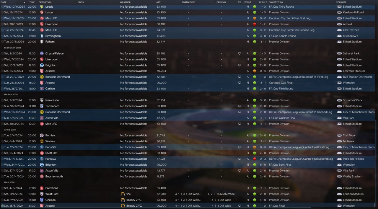
Task: Open the St. James' Park stadium link
Action: coord(353,100)
